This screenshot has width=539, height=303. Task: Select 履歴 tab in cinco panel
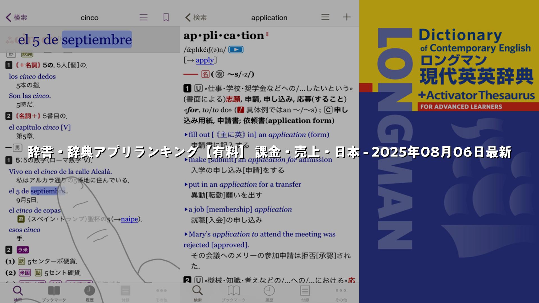click(90, 293)
